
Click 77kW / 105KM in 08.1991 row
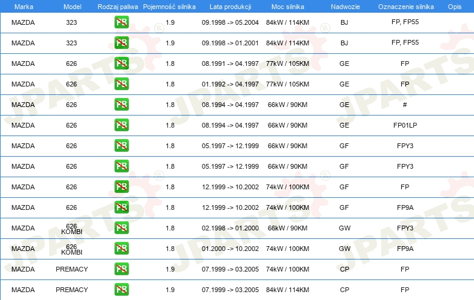287,64
